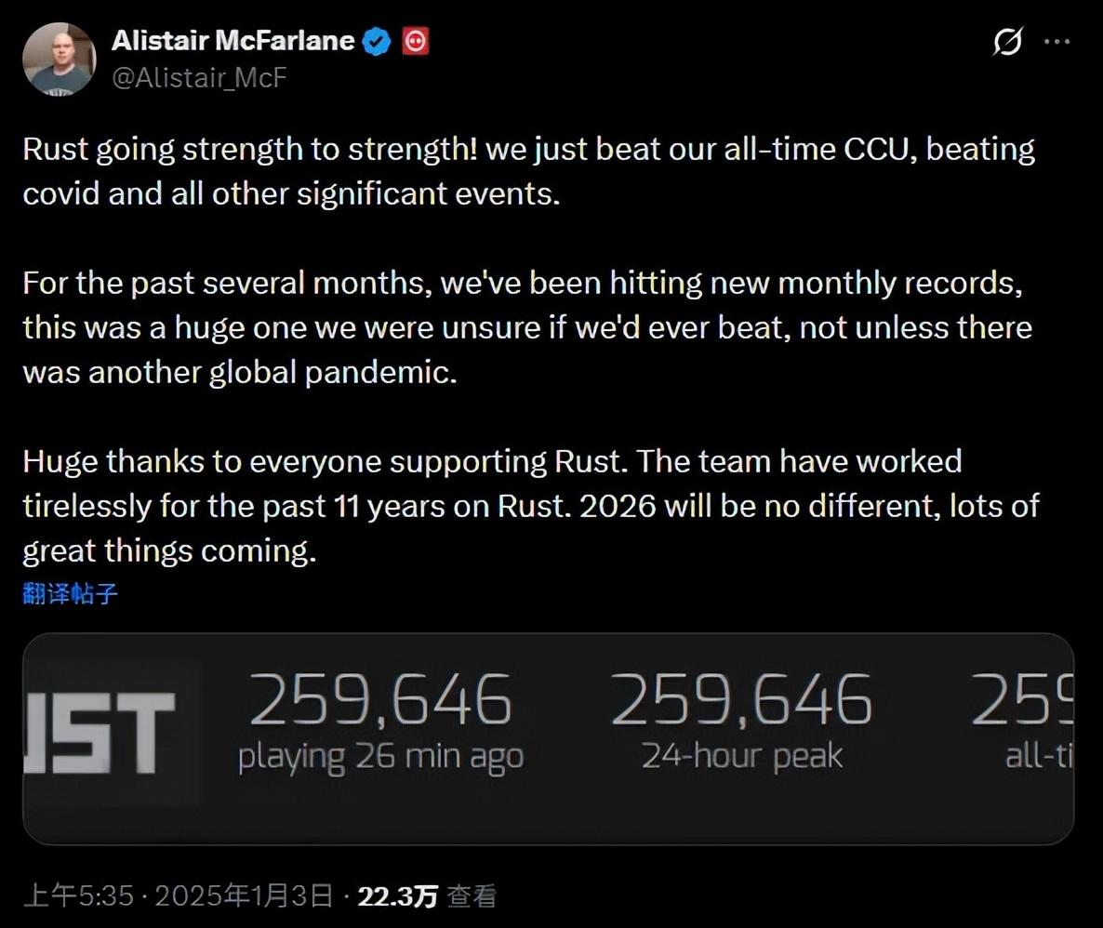Click Alistair McFarlane's profile avatar

pos(60,60)
